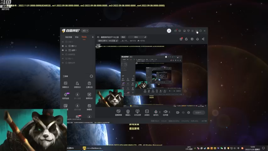
Task: Add 直播屏幕 screen capture source
Action: tap(119, 113)
